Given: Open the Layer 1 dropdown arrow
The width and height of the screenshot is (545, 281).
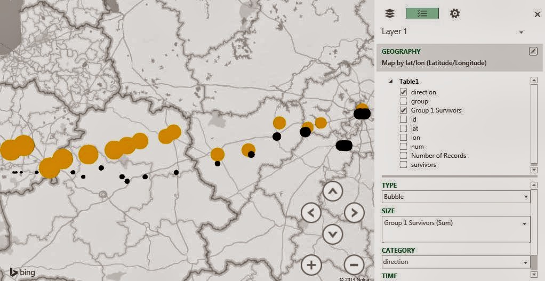Looking at the screenshot, I should (521, 33).
